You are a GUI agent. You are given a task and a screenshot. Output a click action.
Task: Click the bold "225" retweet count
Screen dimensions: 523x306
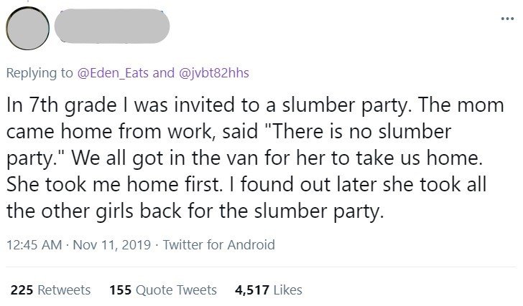[x=22, y=290]
